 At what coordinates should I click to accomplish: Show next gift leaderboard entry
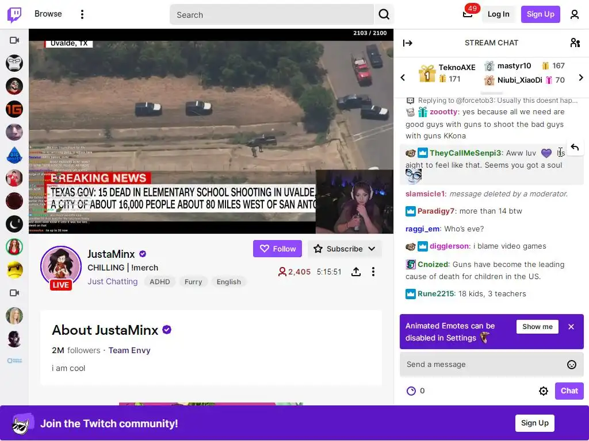[581, 78]
